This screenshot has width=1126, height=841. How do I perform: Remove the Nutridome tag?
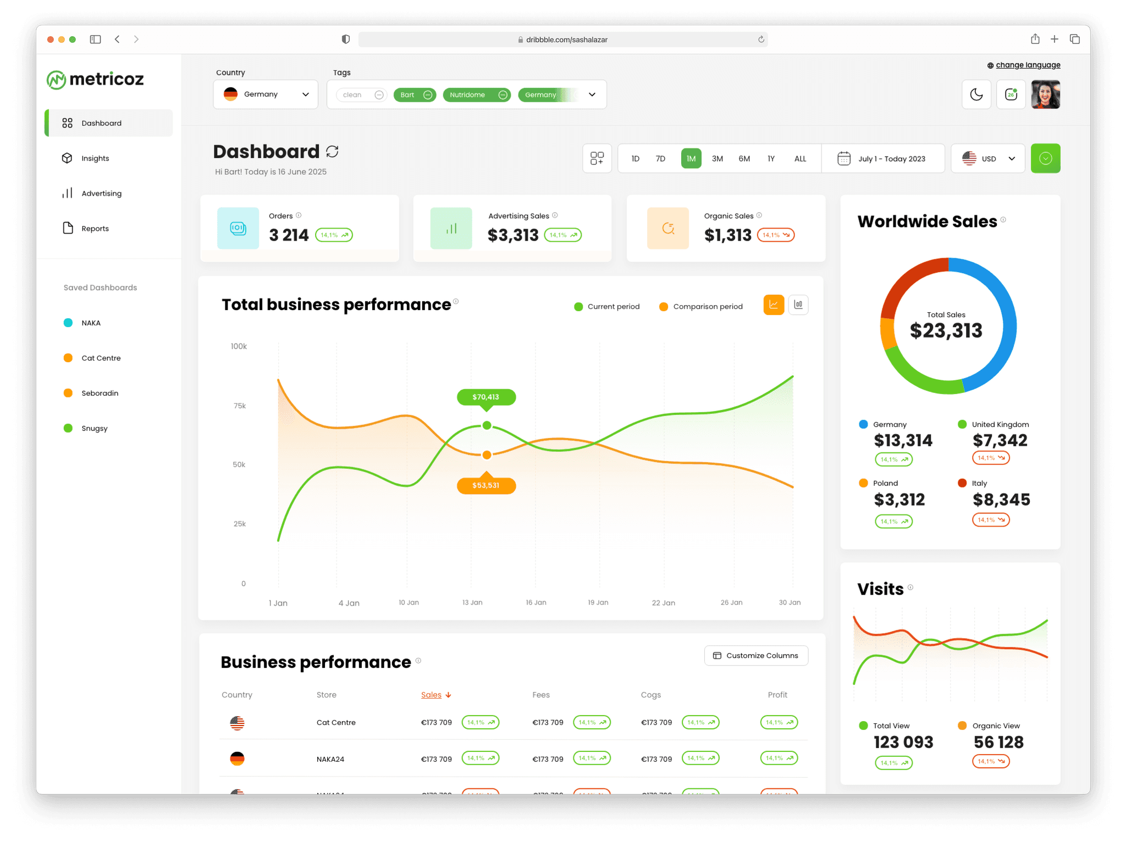click(x=503, y=95)
